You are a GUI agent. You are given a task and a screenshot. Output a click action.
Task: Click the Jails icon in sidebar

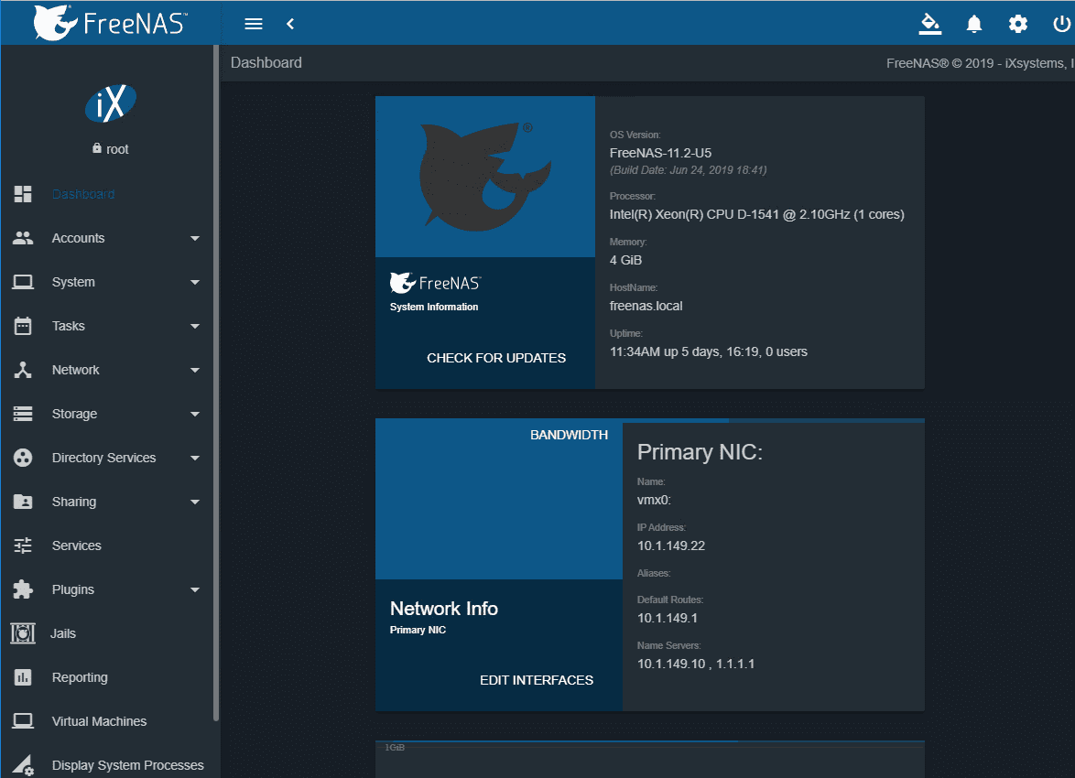tap(23, 633)
